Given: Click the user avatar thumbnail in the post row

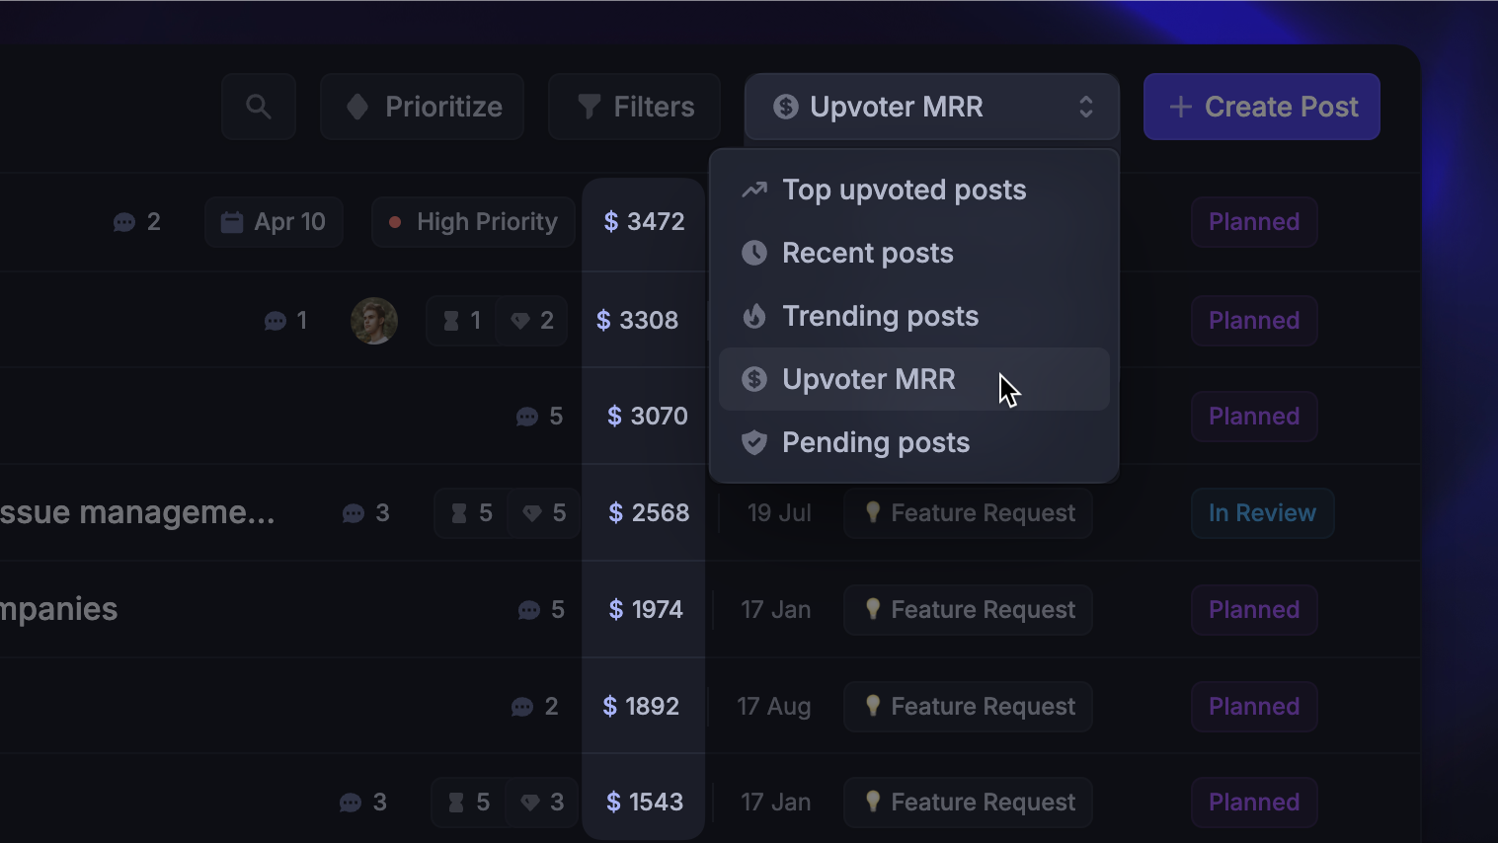Looking at the screenshot, I should click(x=373, y=320).
